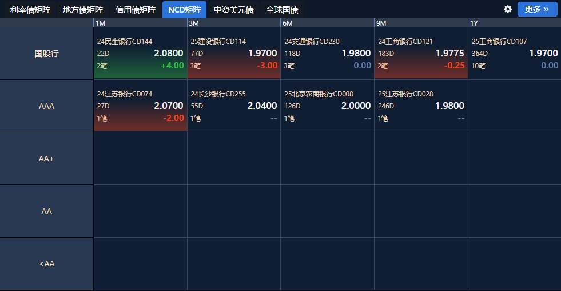561x291 pixels.
Task: Open the 信用债矩阵 tab
Action: click(x=136, y=10)
